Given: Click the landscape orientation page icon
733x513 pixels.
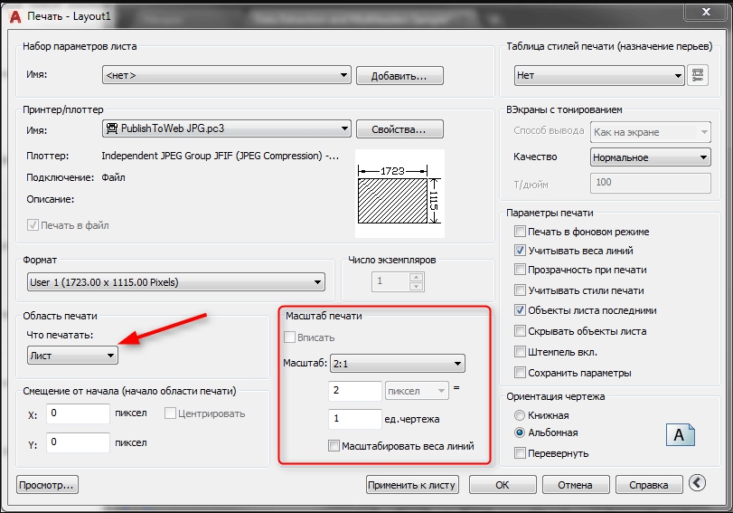Looking at the screenshot, I should [681, 434].
